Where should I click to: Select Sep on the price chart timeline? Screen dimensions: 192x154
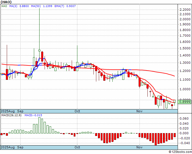(21, 111)
